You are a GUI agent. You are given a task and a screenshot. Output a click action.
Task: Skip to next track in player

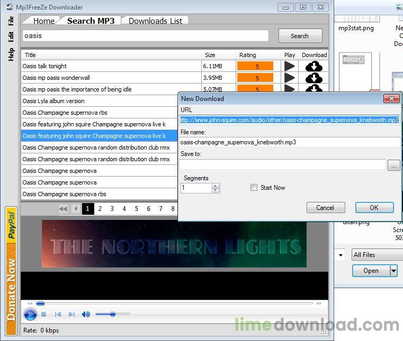pyautogui.click(x=71, y=314)
